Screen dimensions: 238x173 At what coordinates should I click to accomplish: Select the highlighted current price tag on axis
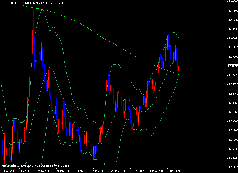[x=233, y=66]
